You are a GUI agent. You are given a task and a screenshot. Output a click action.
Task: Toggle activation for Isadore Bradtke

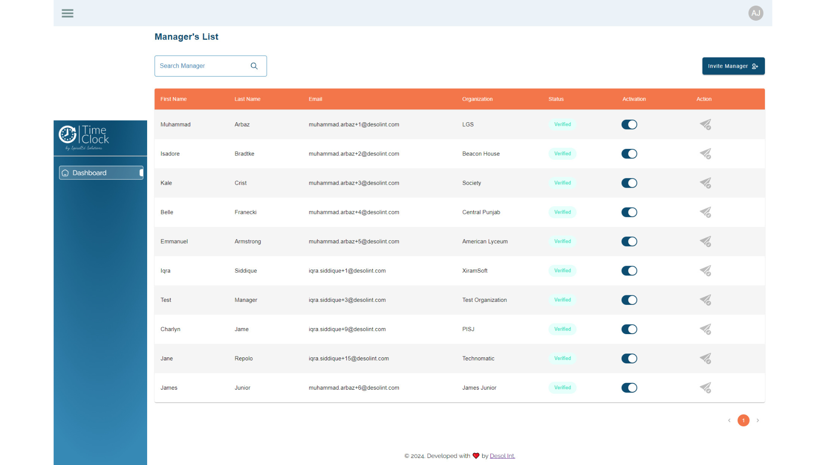click(x=629, y=154)
